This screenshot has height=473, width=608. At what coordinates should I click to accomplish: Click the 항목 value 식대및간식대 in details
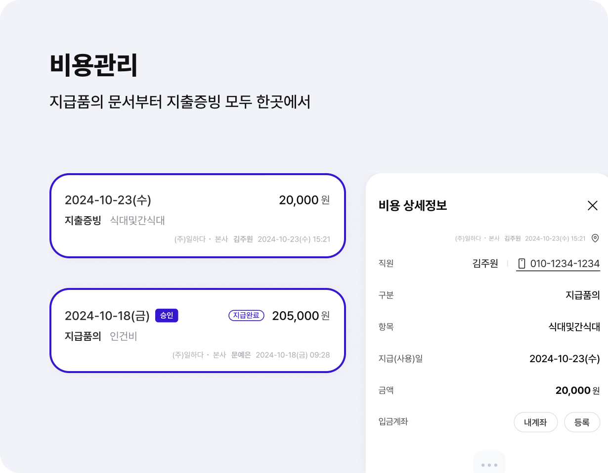point(574,327)
